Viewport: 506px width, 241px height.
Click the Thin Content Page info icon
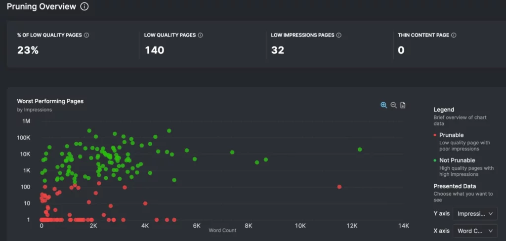pos(454,36)
